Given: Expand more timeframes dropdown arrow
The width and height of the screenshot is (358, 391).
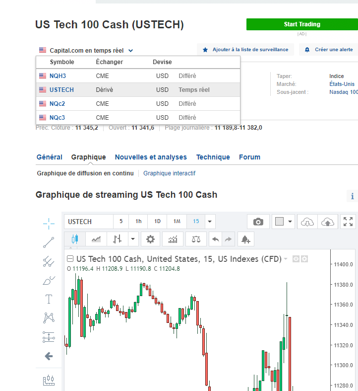Looking at the screenshot, I should 210,222.
